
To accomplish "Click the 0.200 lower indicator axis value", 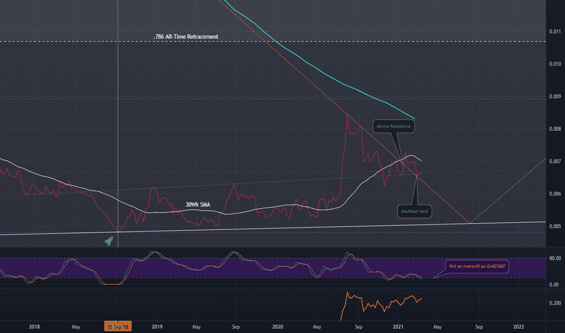I will [x=555, y=303].
